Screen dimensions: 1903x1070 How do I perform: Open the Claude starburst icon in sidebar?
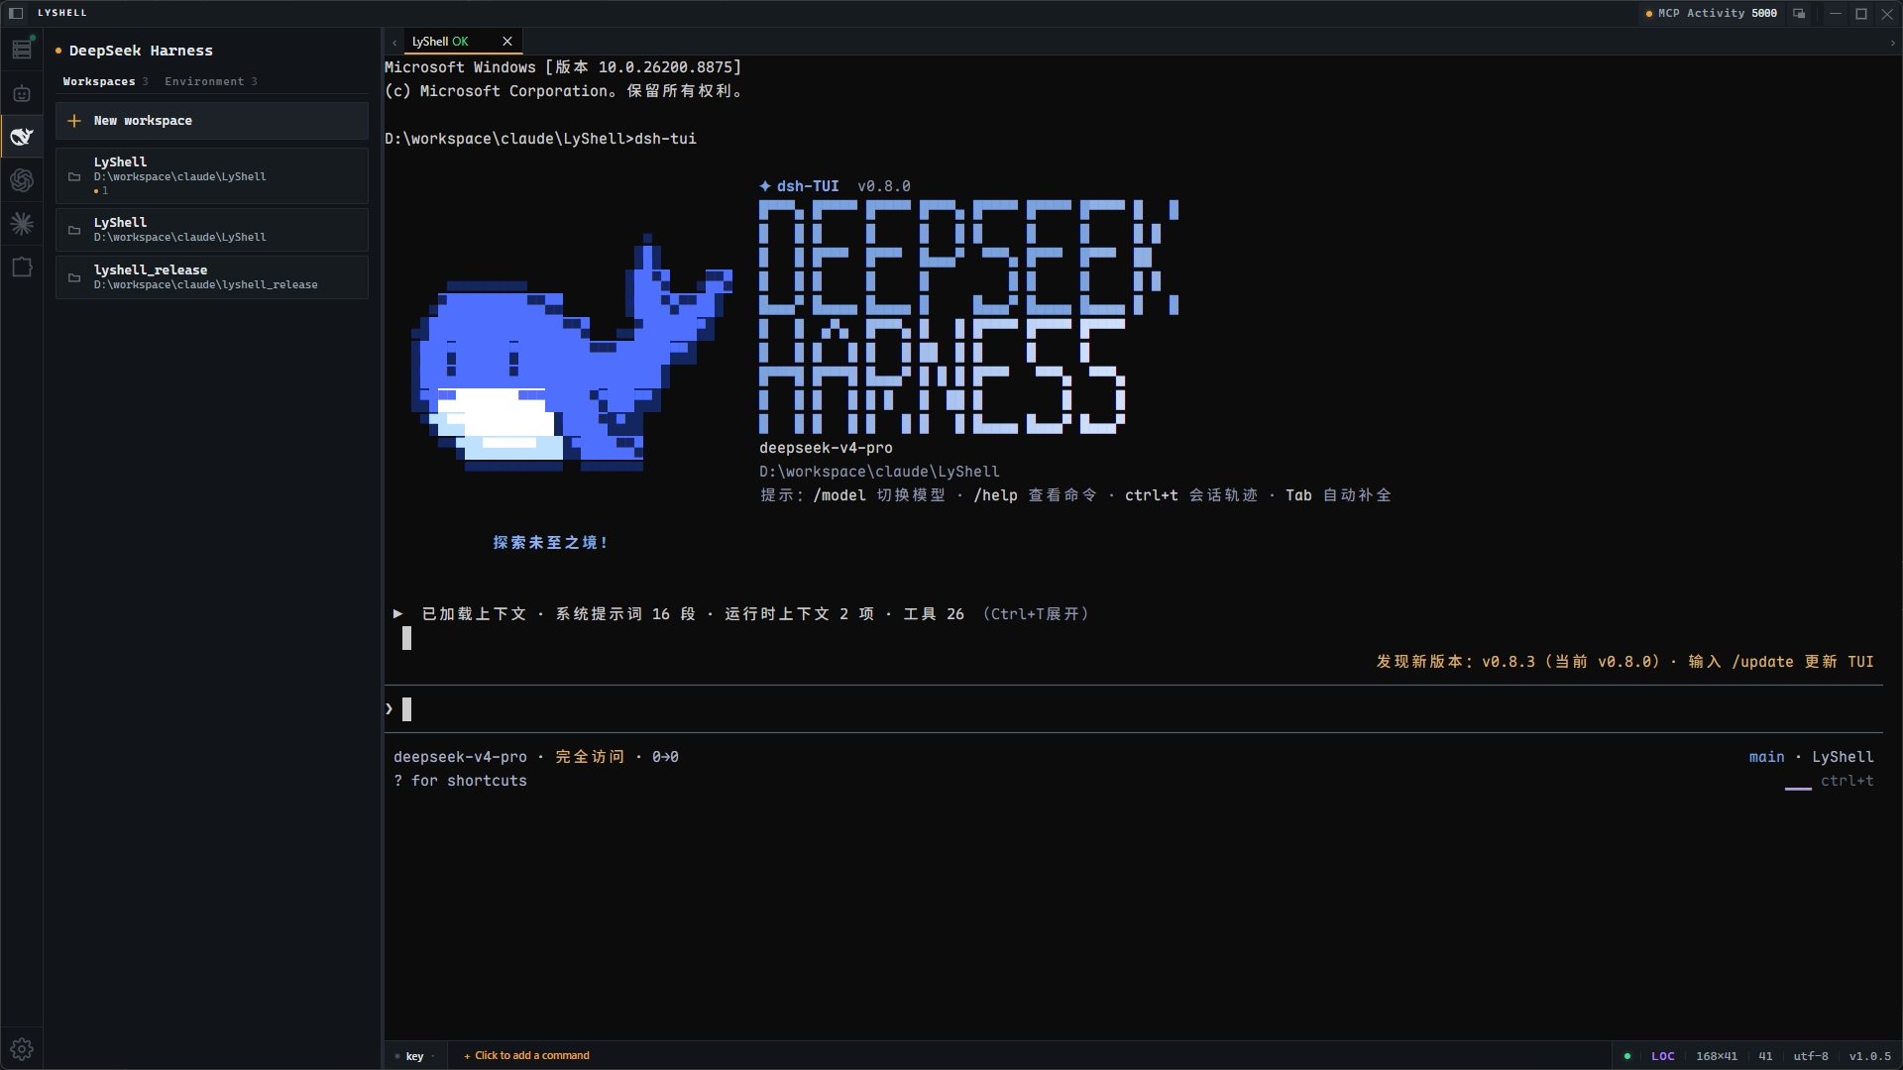click(x=22, y=224)
